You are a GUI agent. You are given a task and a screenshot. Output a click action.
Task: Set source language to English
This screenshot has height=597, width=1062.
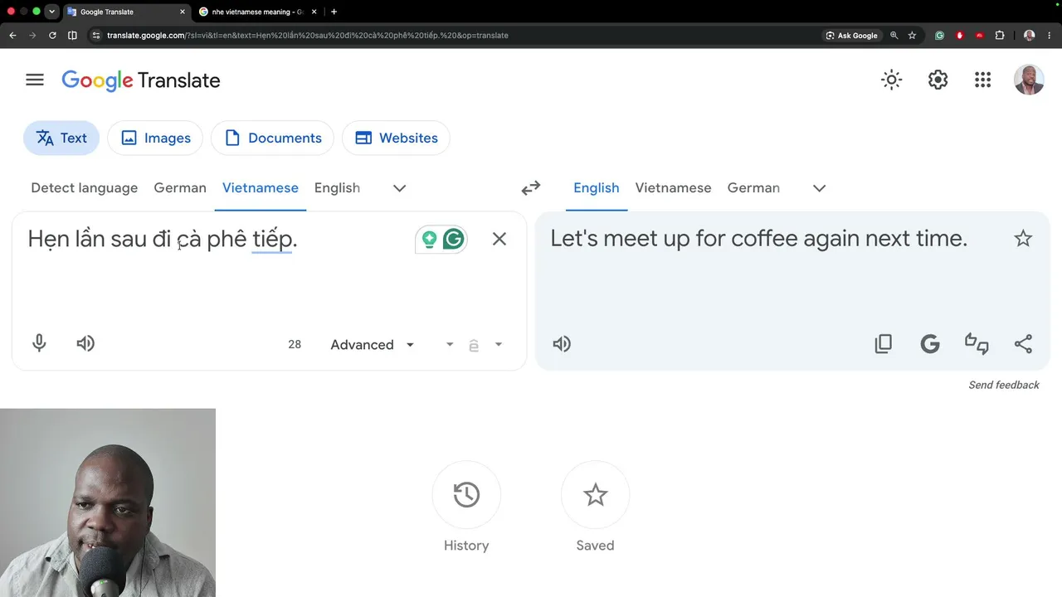click(x=337, y=187)
